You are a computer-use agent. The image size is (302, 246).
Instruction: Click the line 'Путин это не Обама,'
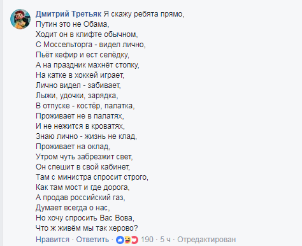coord(73,24)
